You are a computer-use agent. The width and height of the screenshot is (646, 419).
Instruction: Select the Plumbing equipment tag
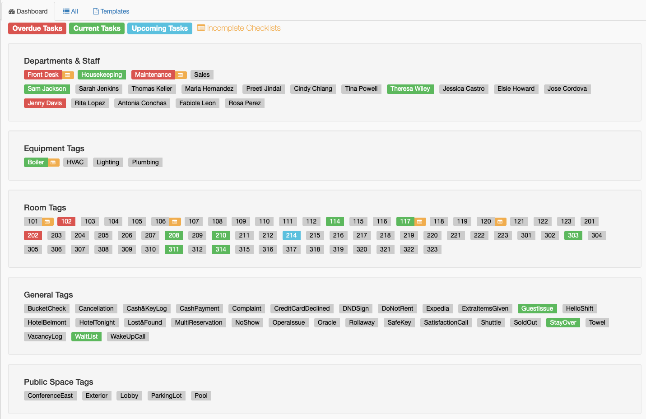point(145,163)
